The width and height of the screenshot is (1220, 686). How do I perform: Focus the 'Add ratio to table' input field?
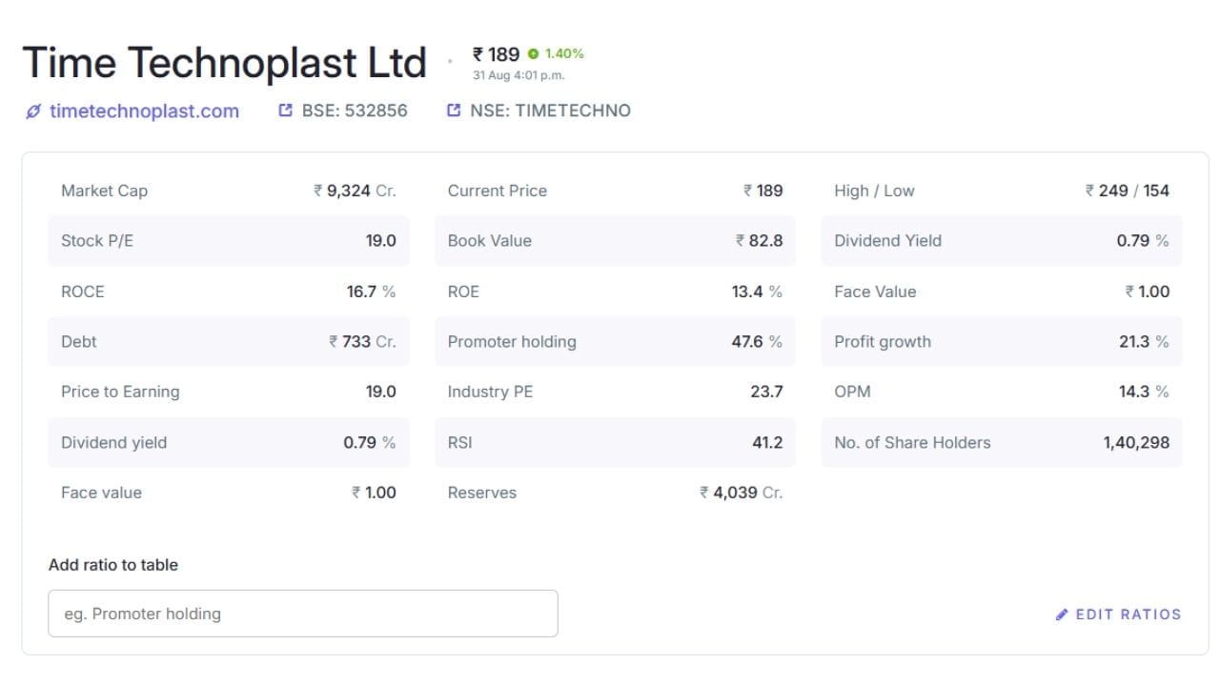[x=303, y=614]
